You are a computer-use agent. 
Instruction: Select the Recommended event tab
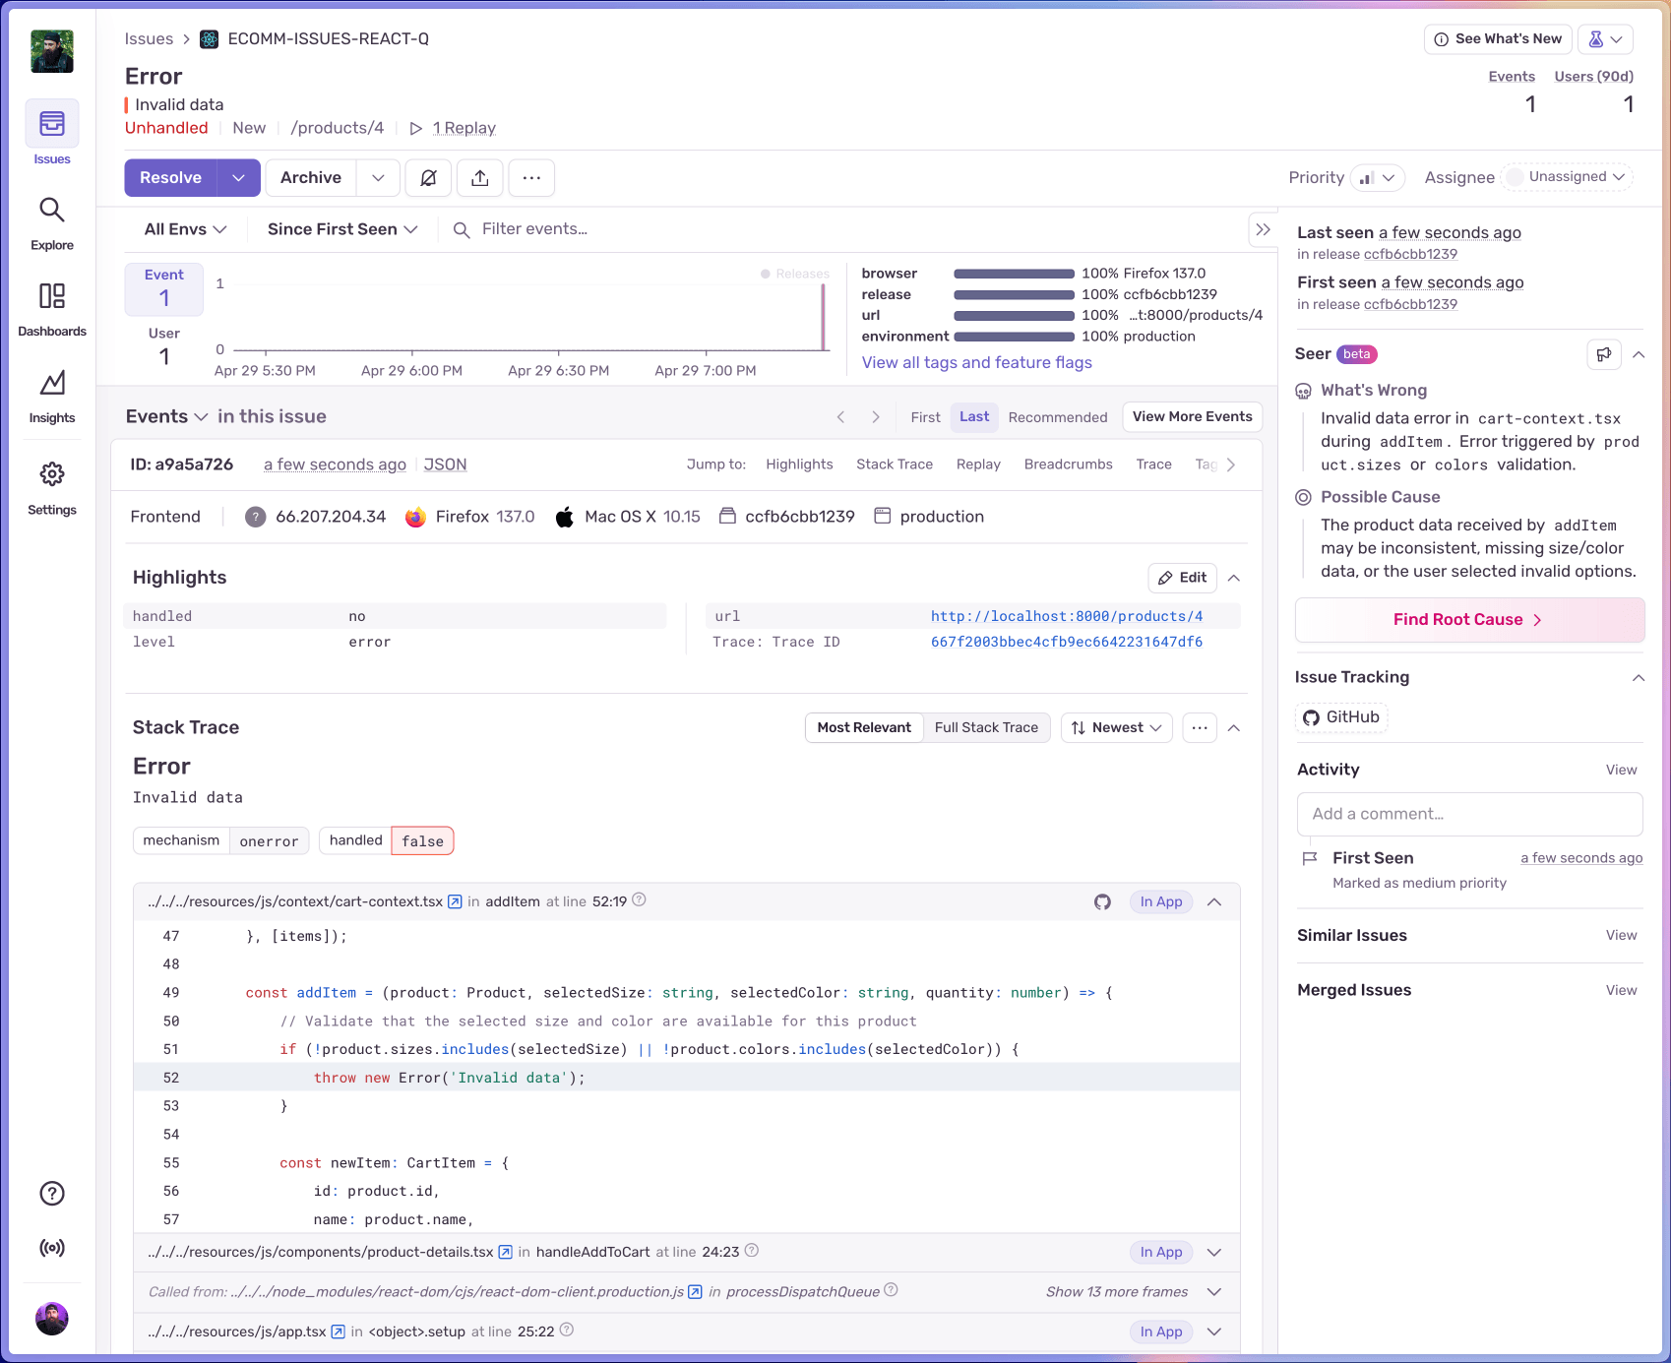[x=1058, y=417]
